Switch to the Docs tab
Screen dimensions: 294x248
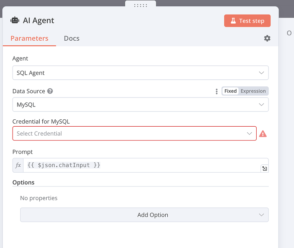(71, 38)
